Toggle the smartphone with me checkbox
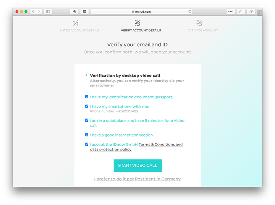This screenshot has height=205, width=275. tap(87, 106)
